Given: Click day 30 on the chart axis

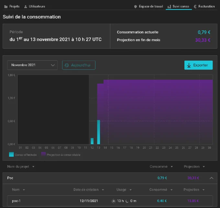Looking at the screenshot, I should tap(209, 147).
